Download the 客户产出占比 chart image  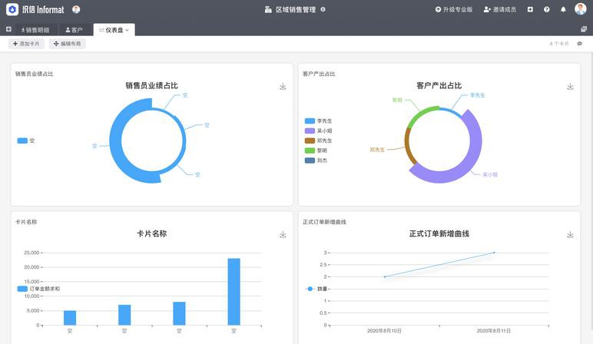coord(570,87)
